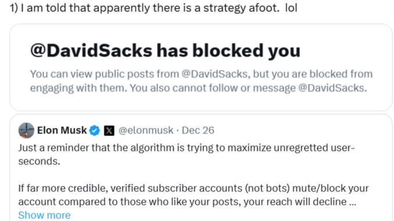Click the @DavidSacks mention after 'posts from'
The height and width of the screenshot is (221, 394).
216,74
